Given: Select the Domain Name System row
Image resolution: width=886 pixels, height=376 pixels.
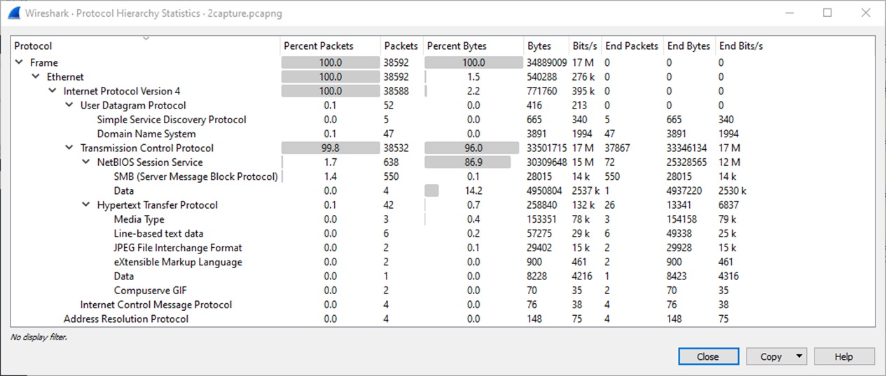Looking at the screenshot, I should 146,134.
